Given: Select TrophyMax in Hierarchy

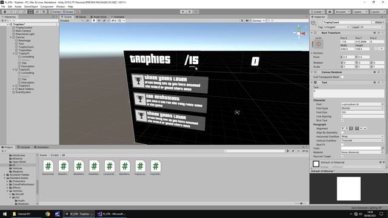Looking at the screenshot, I should (x=25, y=50).
